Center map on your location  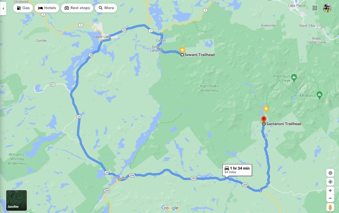[330, 182]
